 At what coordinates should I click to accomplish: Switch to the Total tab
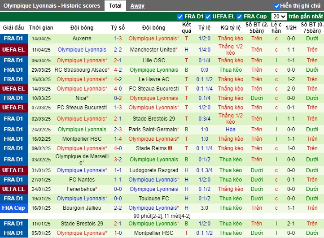tap(115, 6)
